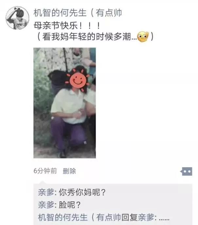Open the poster's round profile avatar
This screenshot has width=198, height=225.
tap(17, 18)
